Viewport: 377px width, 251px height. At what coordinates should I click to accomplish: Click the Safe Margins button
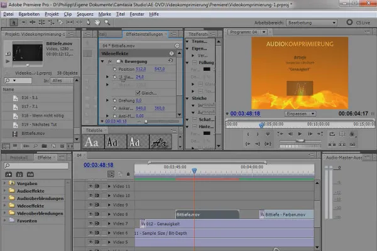point(342,134)
